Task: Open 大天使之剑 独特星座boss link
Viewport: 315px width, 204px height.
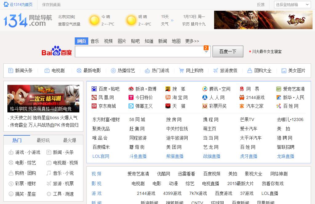Action: coord(44,118)
